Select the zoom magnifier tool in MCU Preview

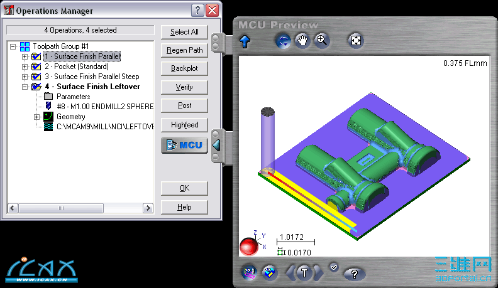click(x=321, y=41)
